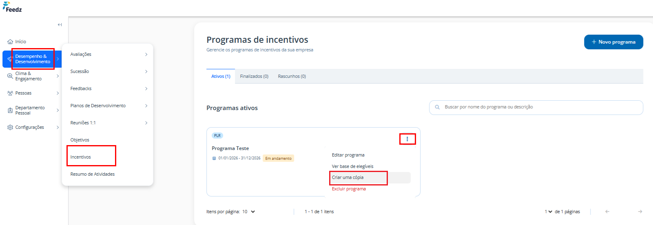Image resolution: width=653 pixels, height=225 pixels.
Task: Click the Clima & Engajamento icon
Action: tap(10, 76)
